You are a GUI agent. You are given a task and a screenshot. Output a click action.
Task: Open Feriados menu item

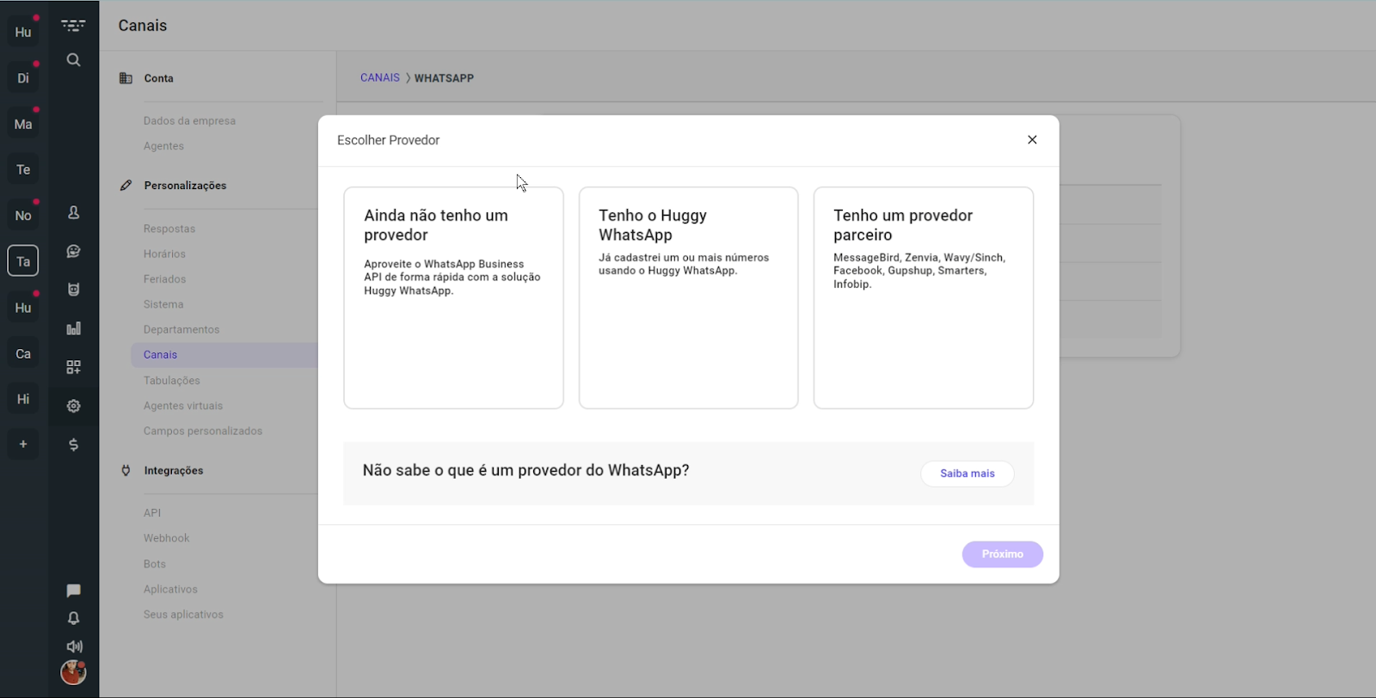(x=164, y=279)
